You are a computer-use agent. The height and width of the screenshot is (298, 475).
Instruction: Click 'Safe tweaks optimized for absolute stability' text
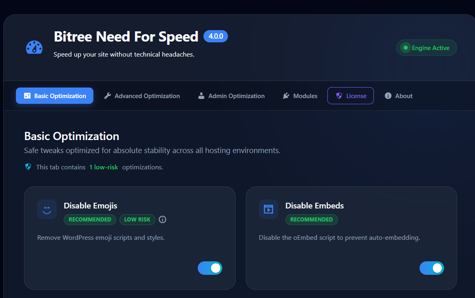(152, 150)
